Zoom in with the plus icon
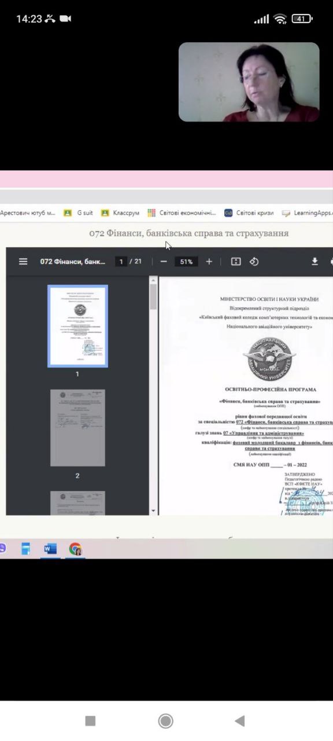 209,262
